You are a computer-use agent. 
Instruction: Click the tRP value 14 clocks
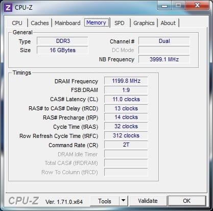click(x=126, y=118)
